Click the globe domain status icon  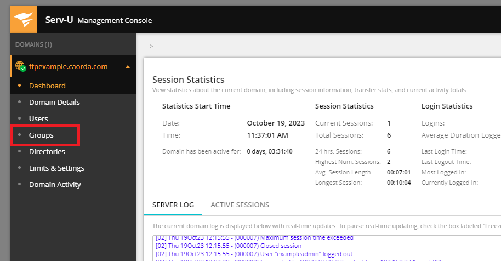coord(21,66)
